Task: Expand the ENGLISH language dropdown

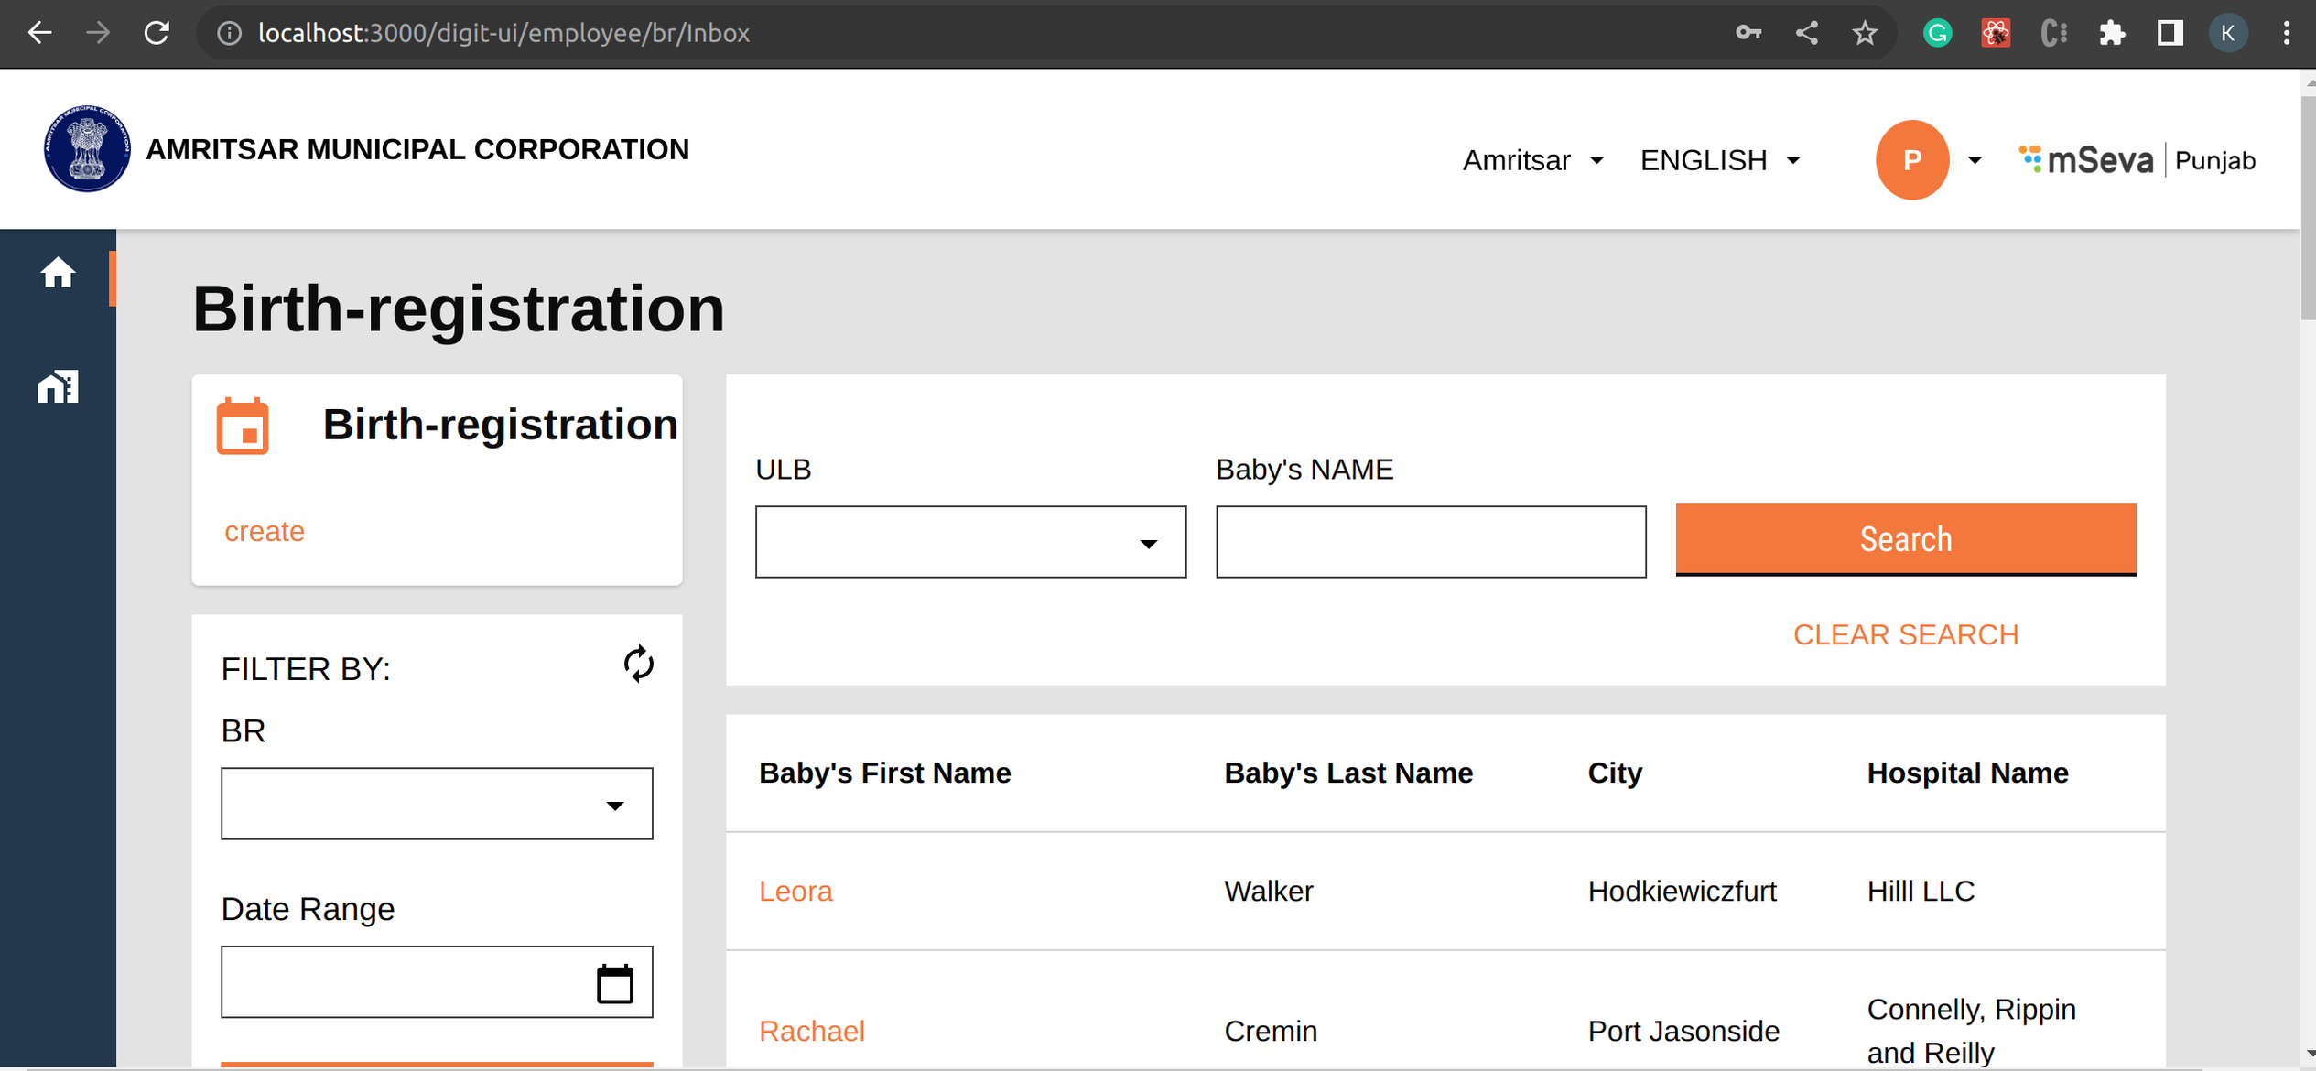Action: (1720, 160)
